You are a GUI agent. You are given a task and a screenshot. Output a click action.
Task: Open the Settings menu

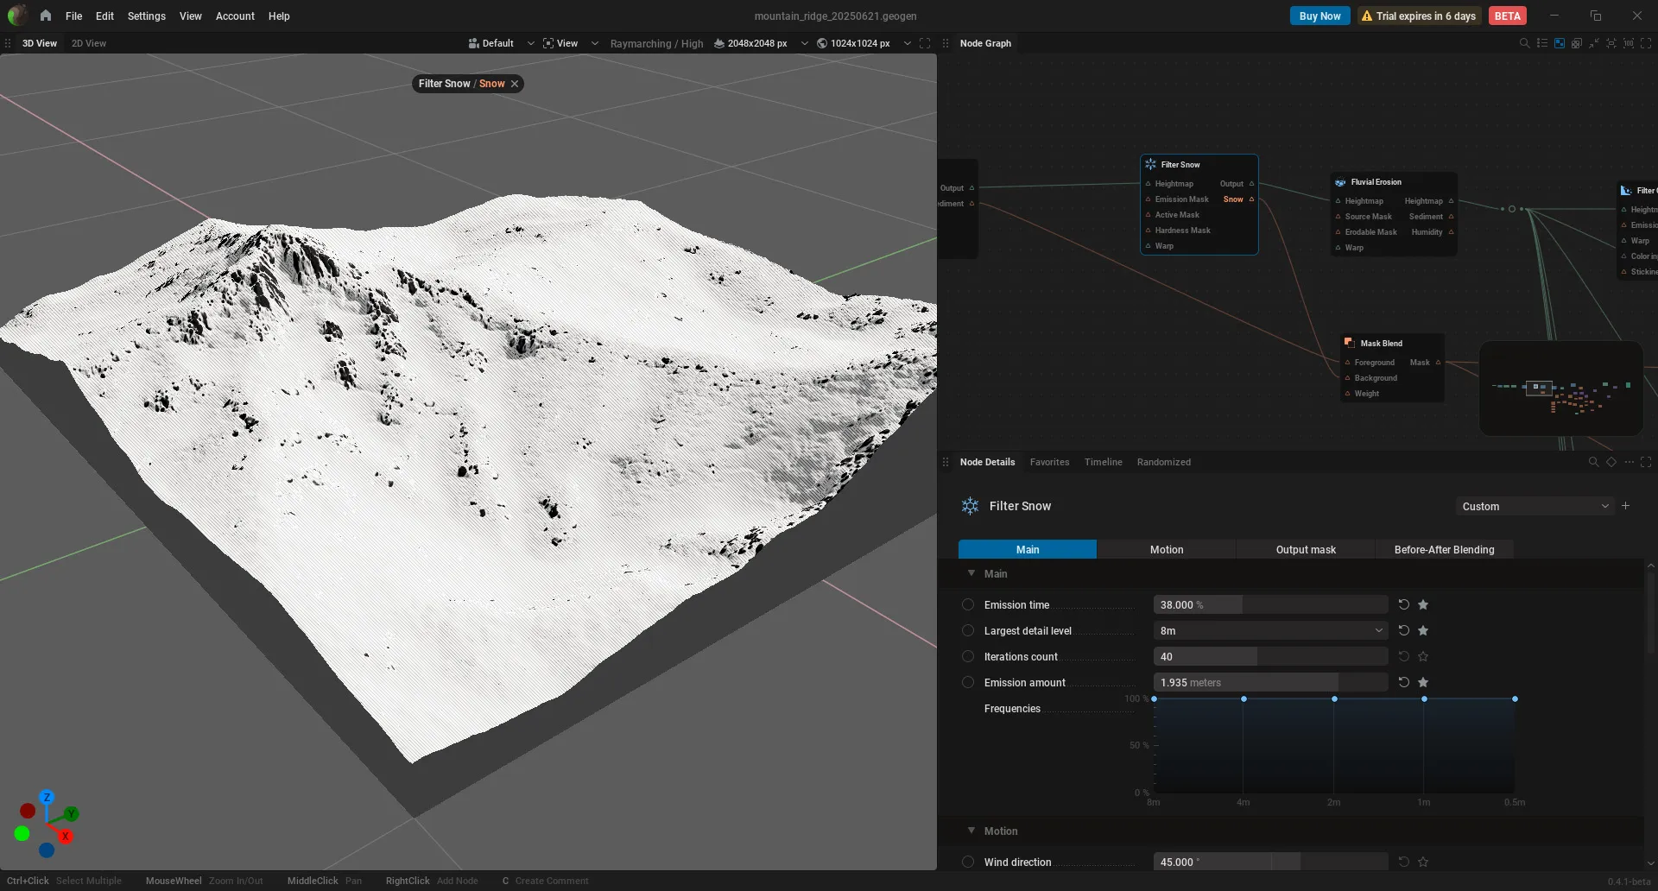tap(146, 16)
